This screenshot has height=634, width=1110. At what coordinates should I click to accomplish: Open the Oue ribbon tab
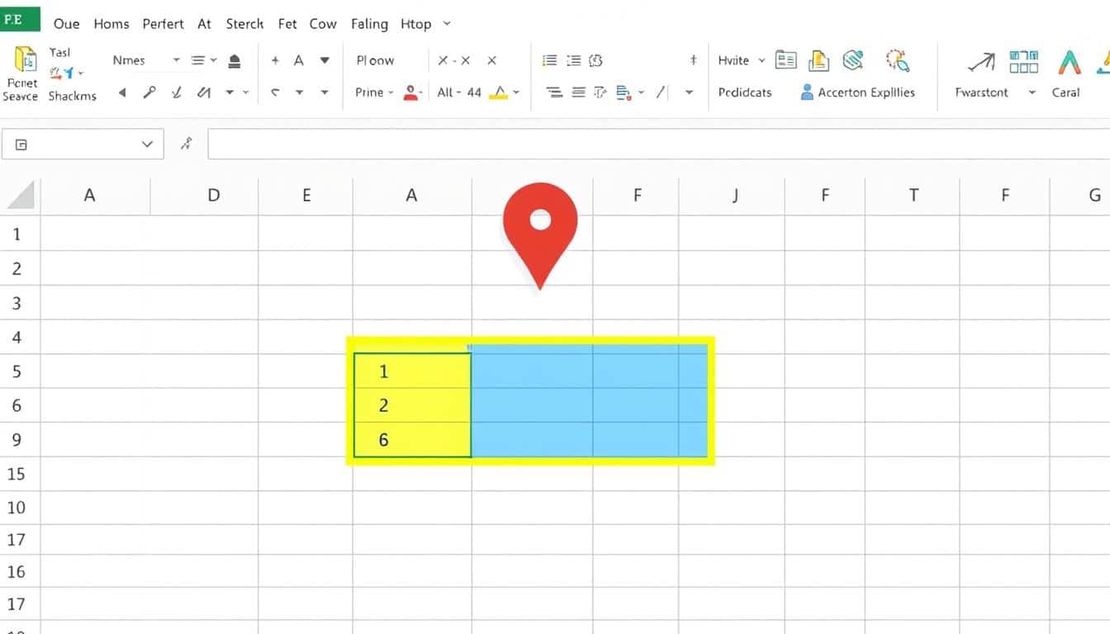(66, 24)
